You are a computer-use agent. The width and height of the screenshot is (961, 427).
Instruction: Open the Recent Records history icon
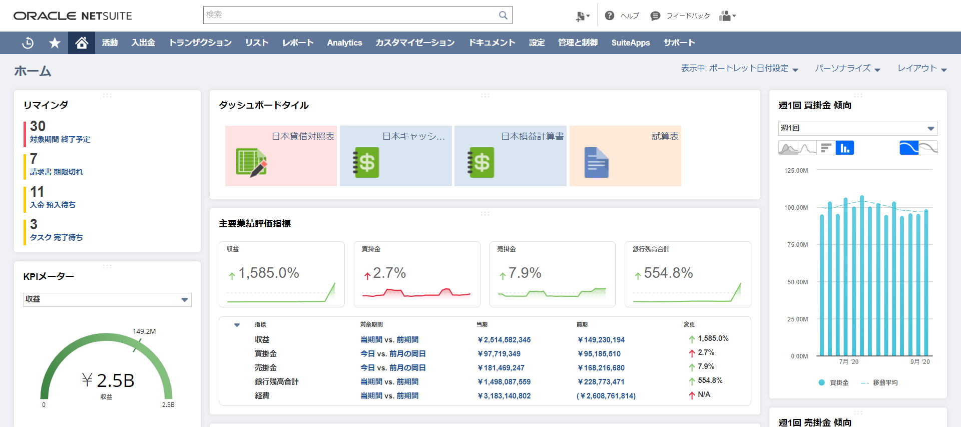pos(28,43)
